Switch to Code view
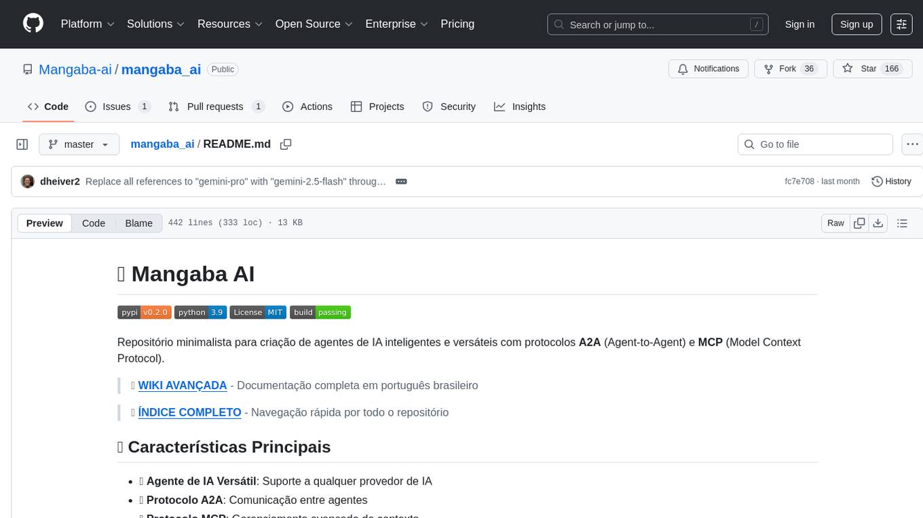 click(x=94, y=223)
